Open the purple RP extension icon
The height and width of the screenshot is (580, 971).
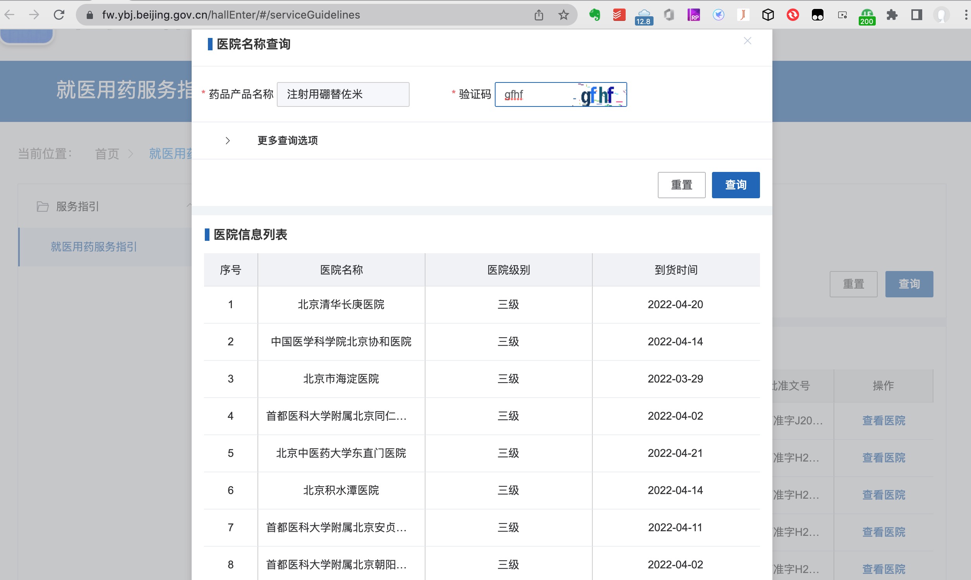(693, 15)
